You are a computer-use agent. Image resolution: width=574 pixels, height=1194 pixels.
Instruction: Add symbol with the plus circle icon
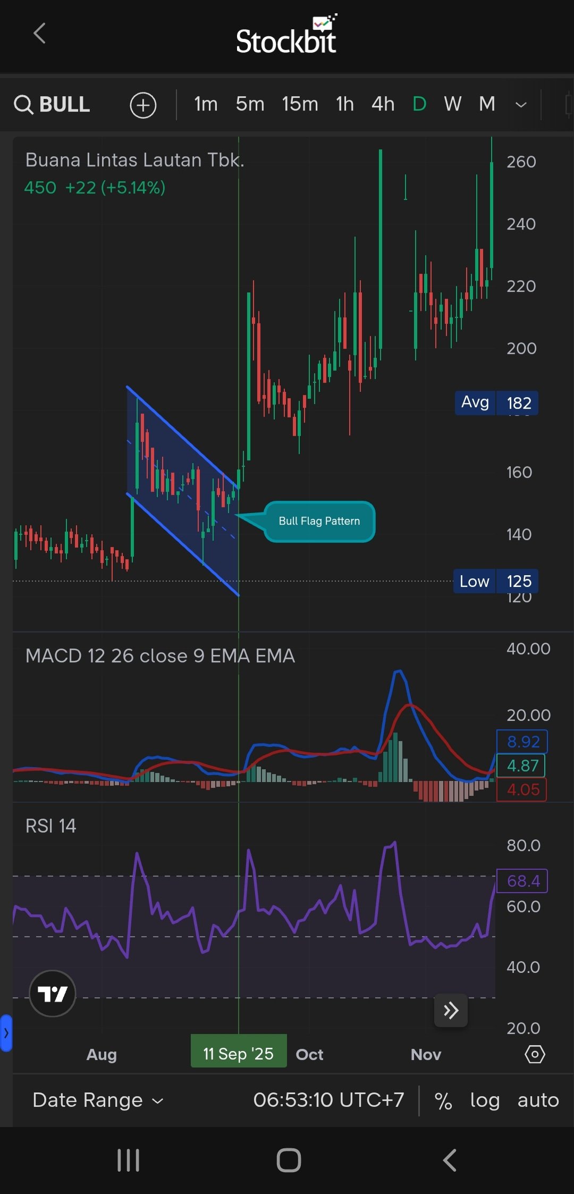[x=143, y=105]
